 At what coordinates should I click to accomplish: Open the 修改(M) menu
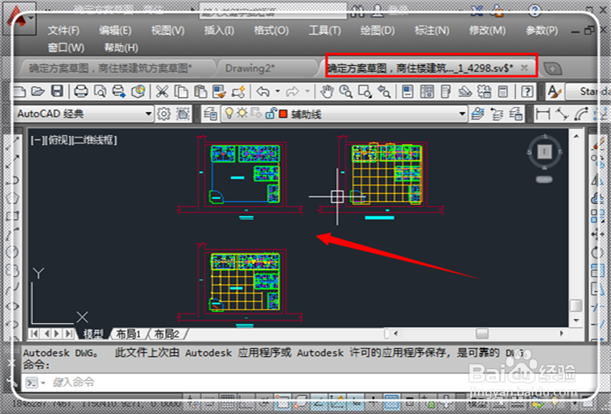click(487, 31)
